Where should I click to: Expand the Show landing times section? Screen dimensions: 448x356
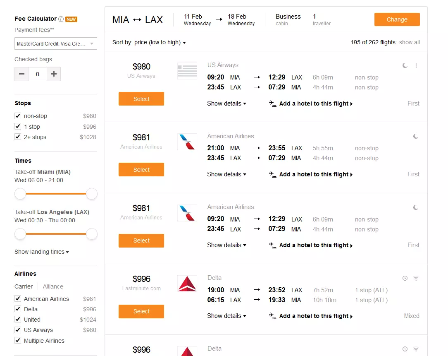[x=41, y=251]
